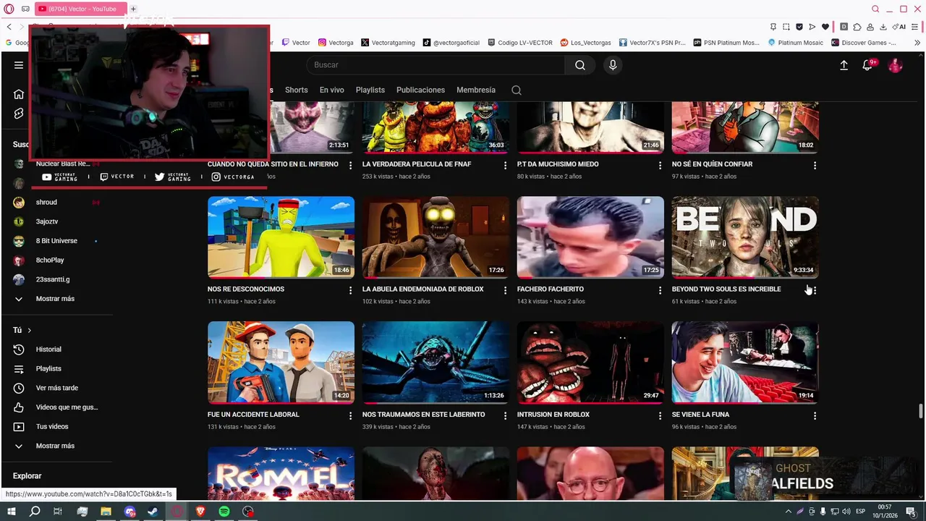Open Brave browser from taskbar
Image resolution: width=926 pixels, height=521 pixels.
tap(200, 512)
